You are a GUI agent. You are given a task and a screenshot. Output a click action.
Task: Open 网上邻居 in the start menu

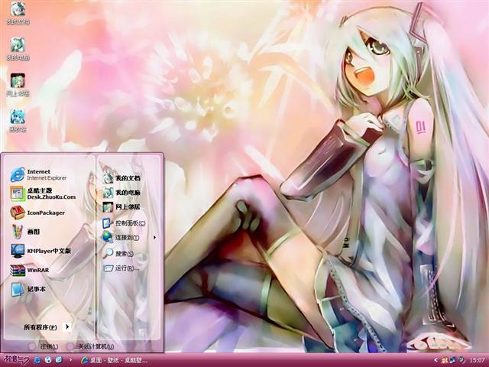coord(121,207)
